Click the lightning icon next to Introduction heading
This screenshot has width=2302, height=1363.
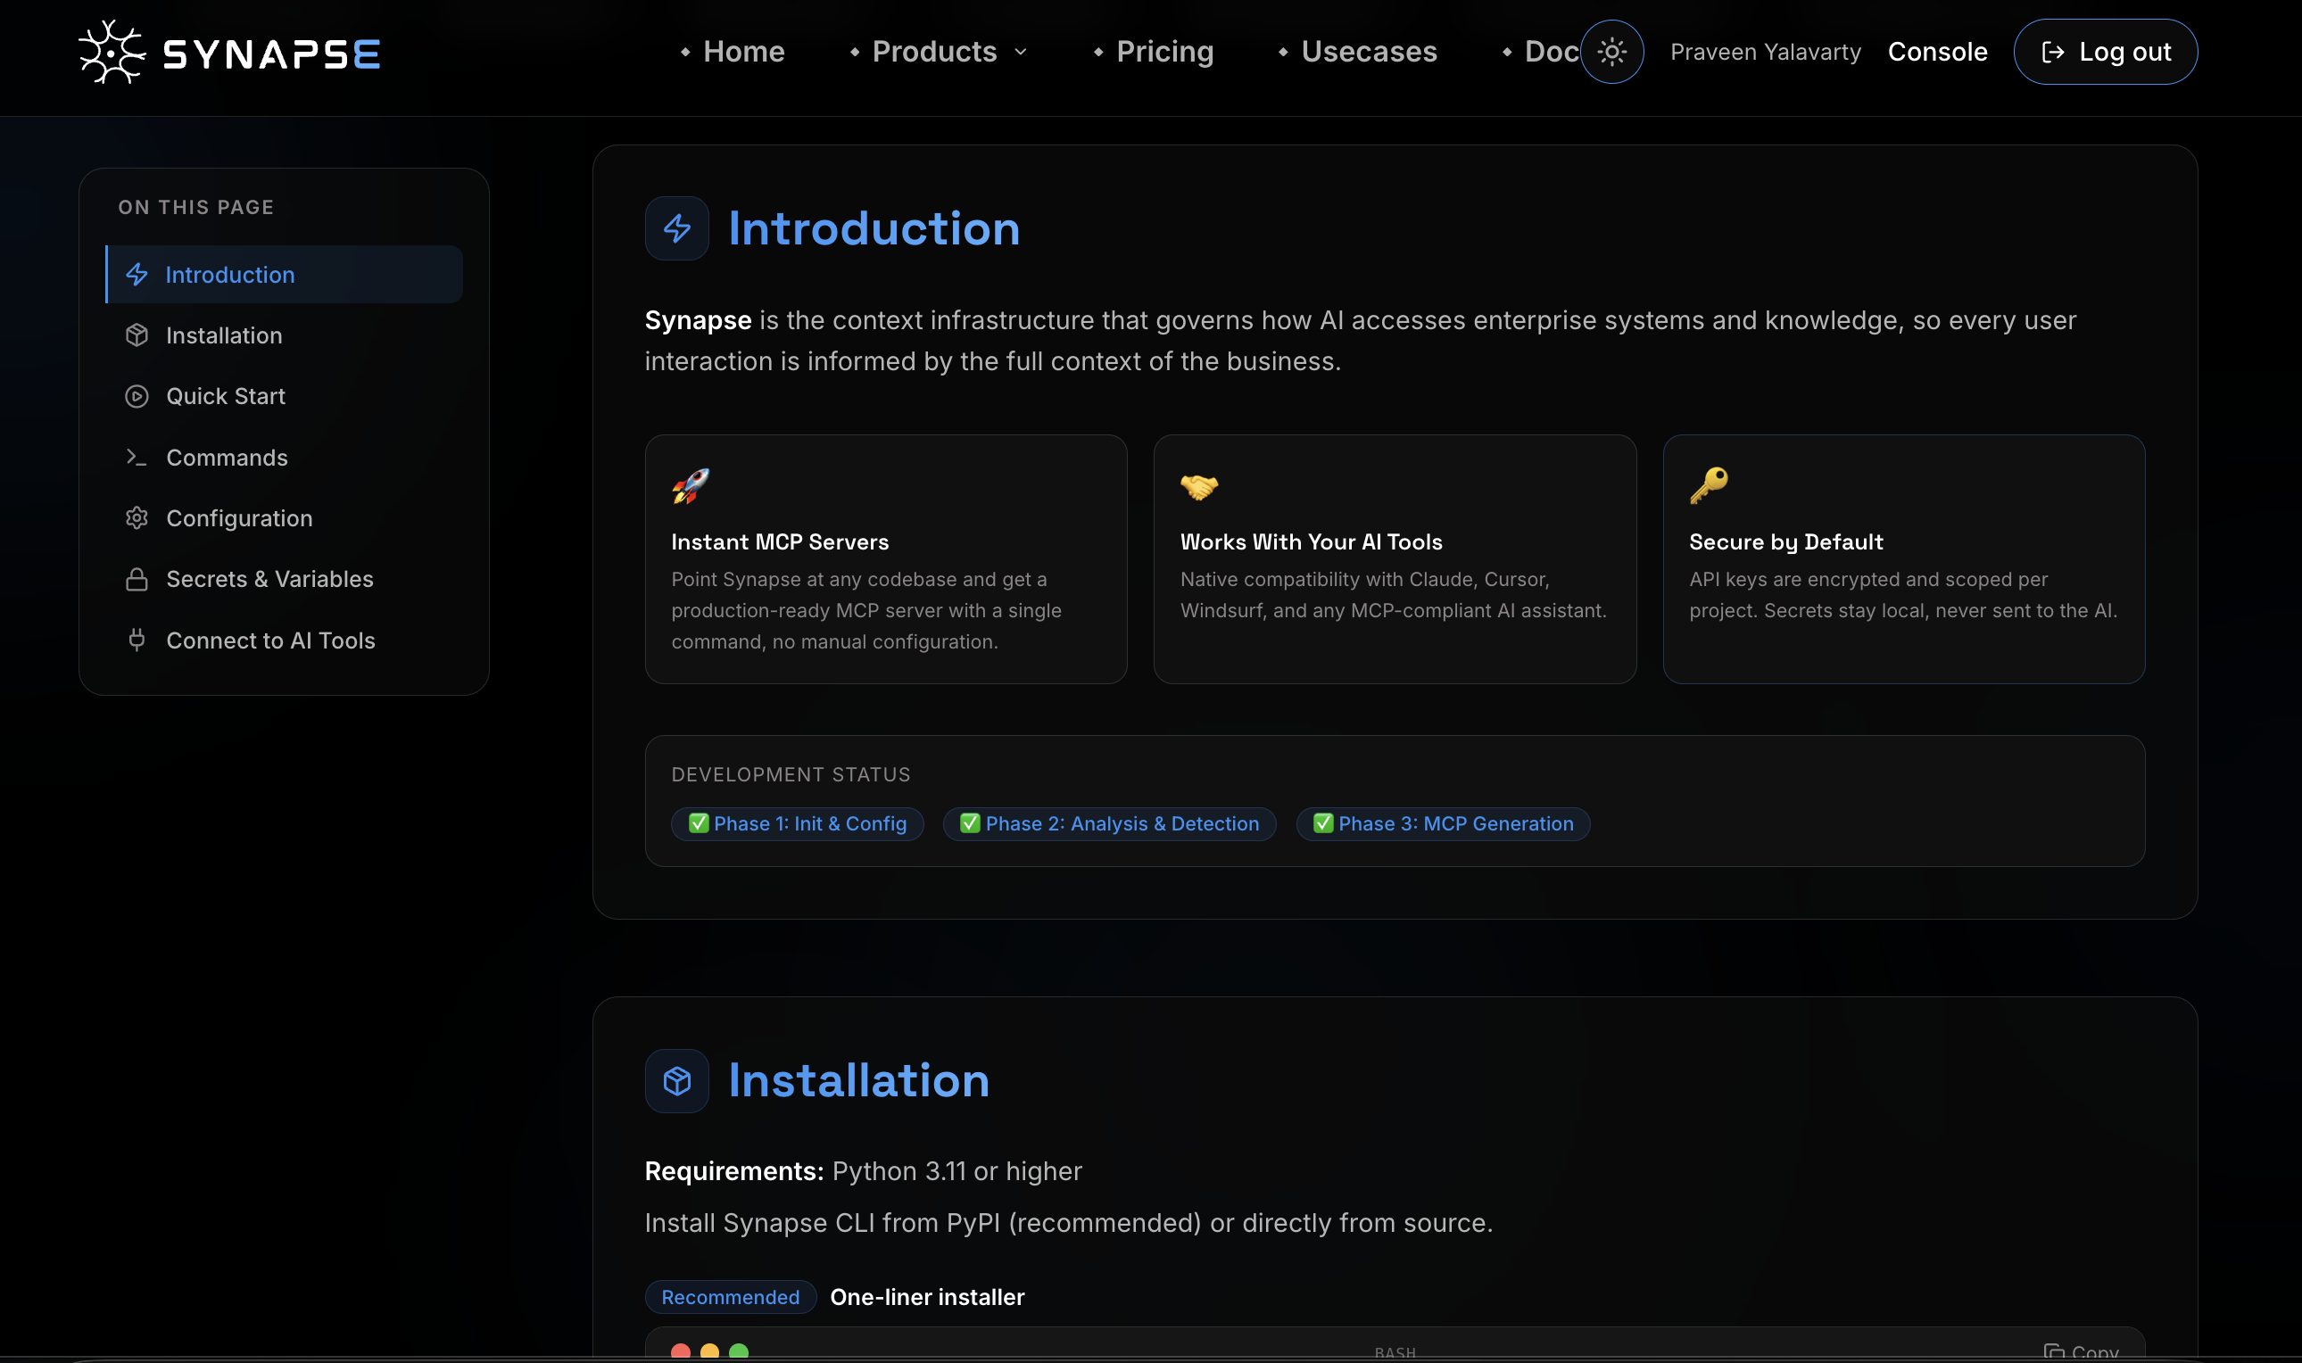click(x=677, y=227)
